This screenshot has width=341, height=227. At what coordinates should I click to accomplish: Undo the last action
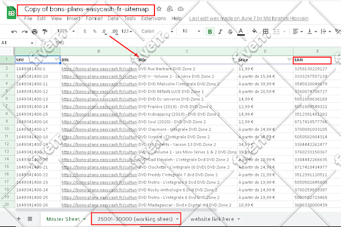coord(14,32)
